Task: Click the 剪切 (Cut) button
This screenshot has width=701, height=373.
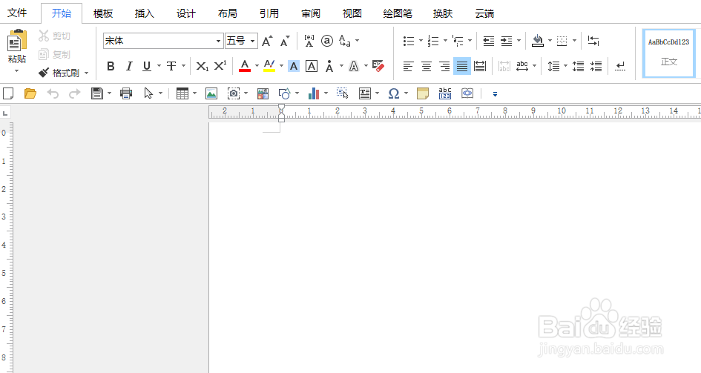Action: click(55, 36)
